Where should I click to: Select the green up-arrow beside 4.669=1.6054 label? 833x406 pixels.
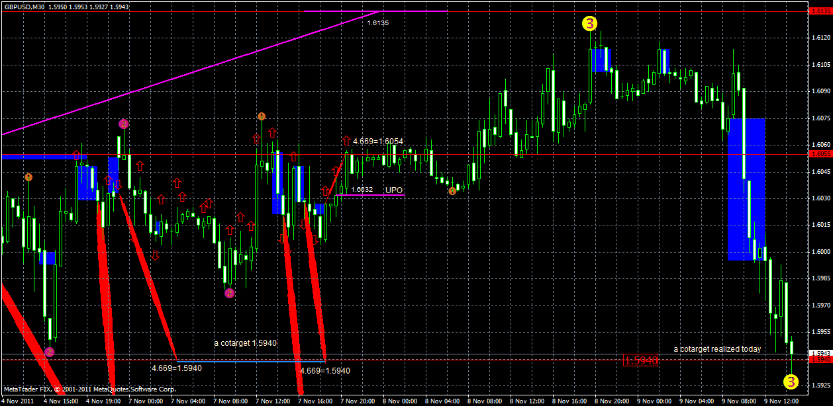(x=345, y=140)
